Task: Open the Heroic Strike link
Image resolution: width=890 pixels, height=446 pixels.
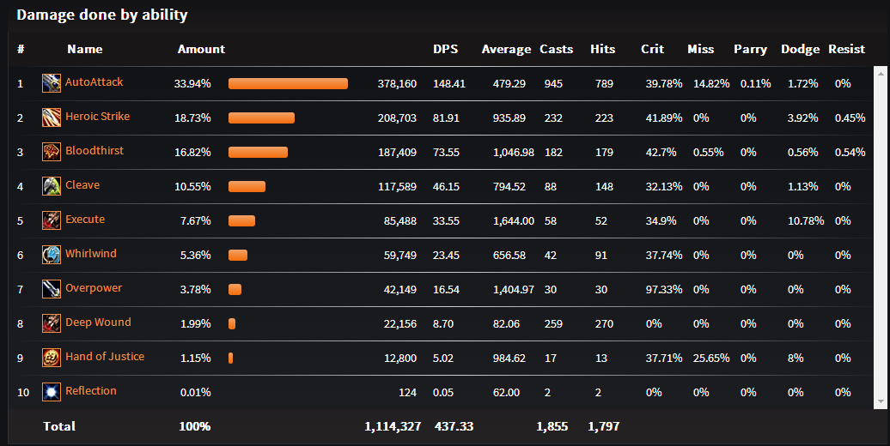Action: point(98,117)
